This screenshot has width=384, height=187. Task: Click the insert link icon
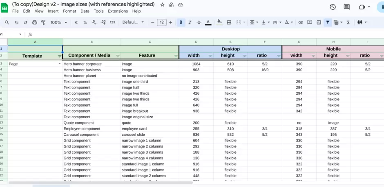click(x=301, y=22)
